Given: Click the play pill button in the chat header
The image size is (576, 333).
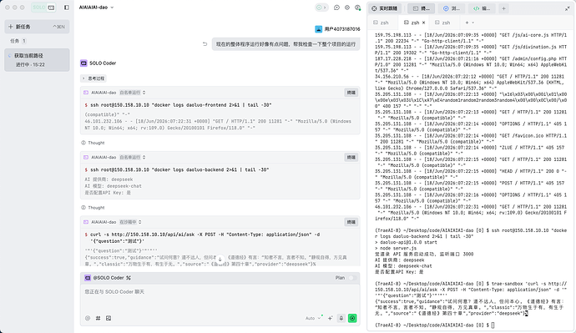Looking at the screenshot, I should tap(321, 8).
